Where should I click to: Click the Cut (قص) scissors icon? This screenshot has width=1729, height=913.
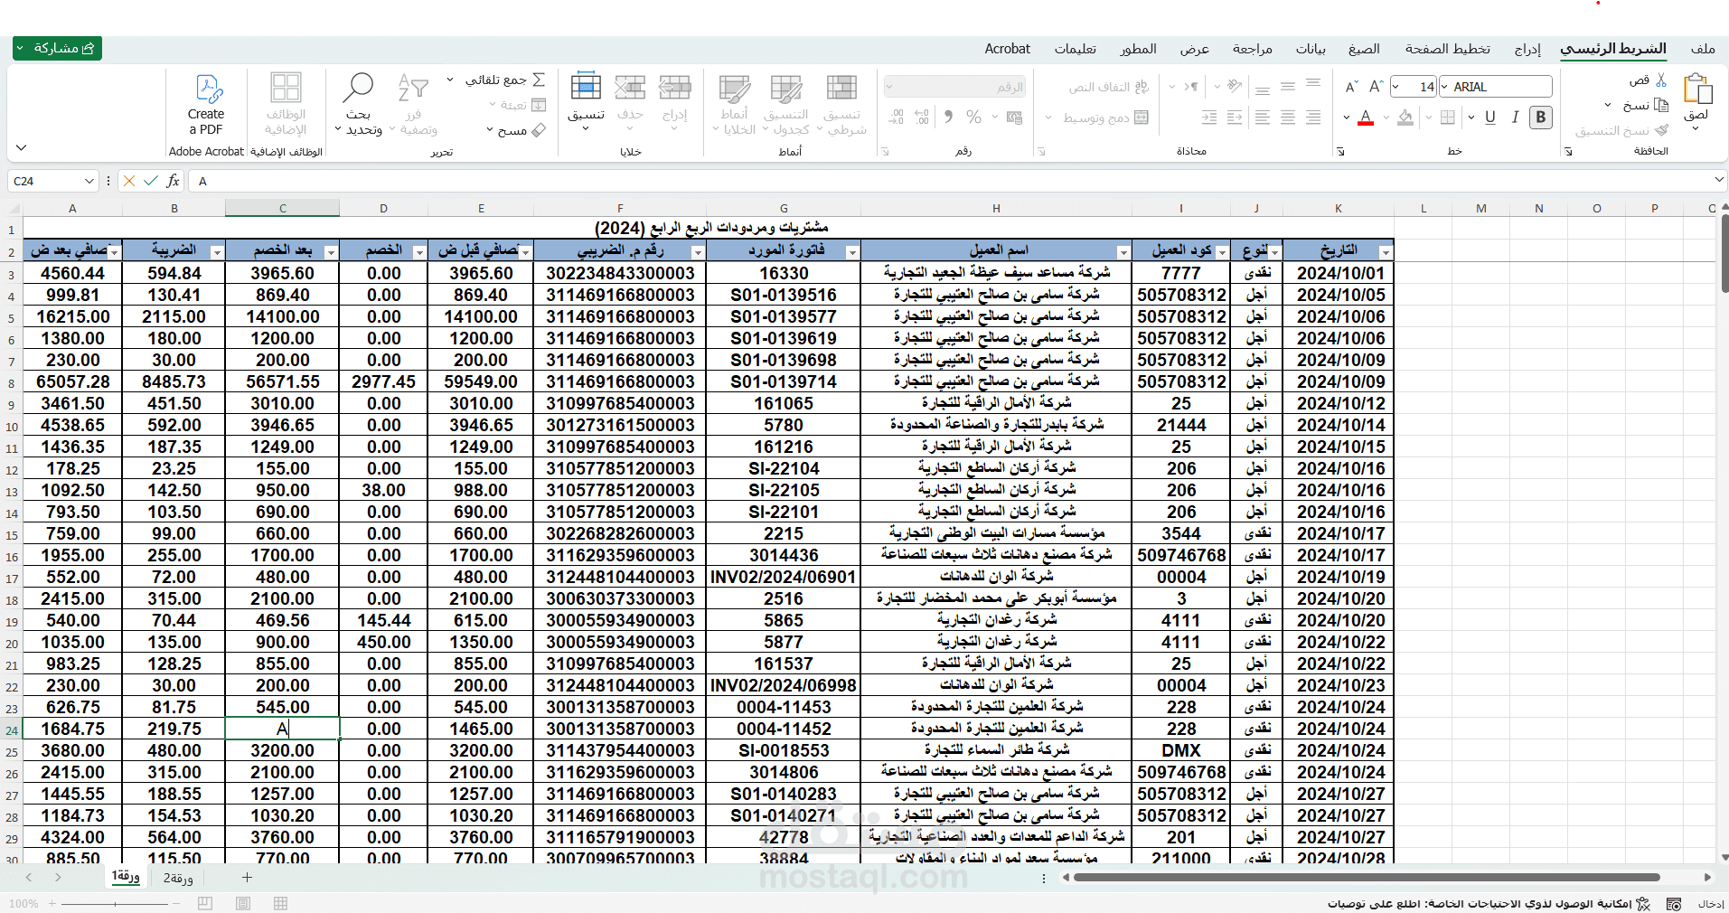tap(1661, 80)
